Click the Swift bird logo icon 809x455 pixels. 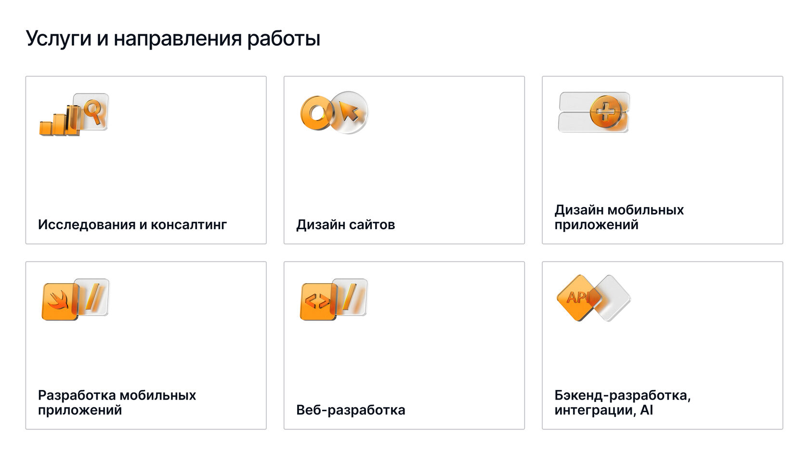click(60, 301)
